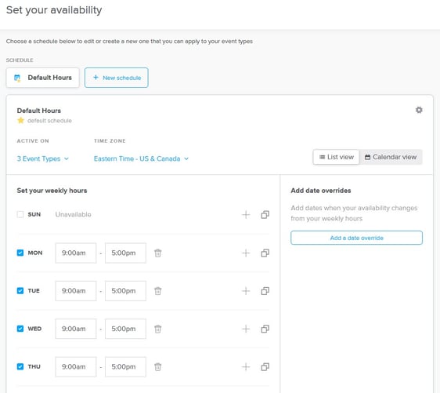Select the Default Hours schedule tab
The image size is (440, 393).
(x=42, y=78)
